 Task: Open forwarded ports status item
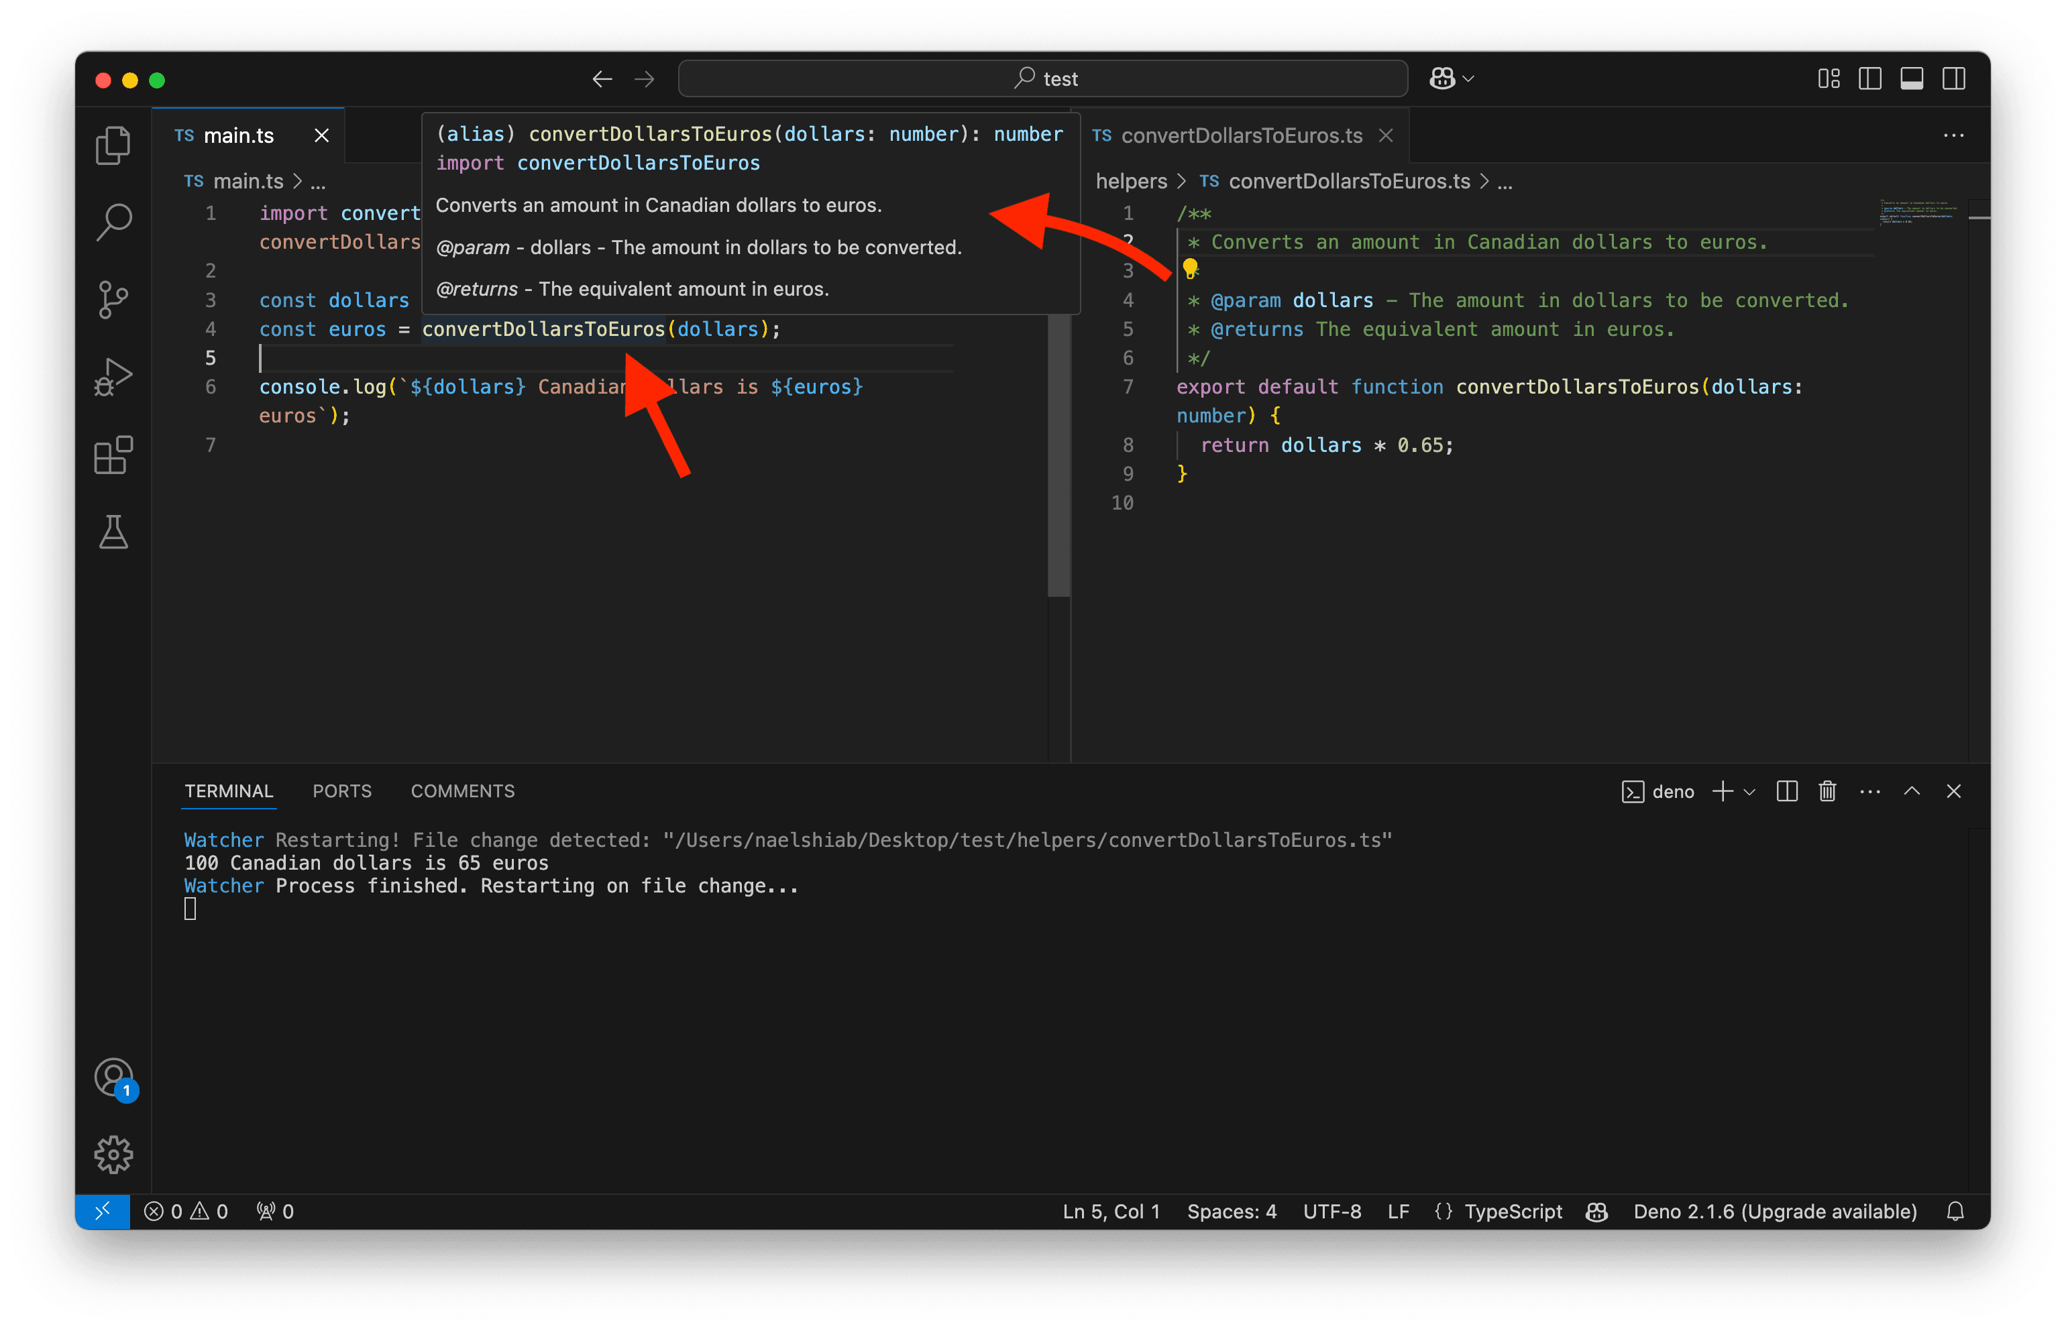point(276,1212)
